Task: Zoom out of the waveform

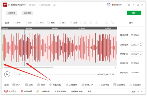Action: tap(112, 22)
